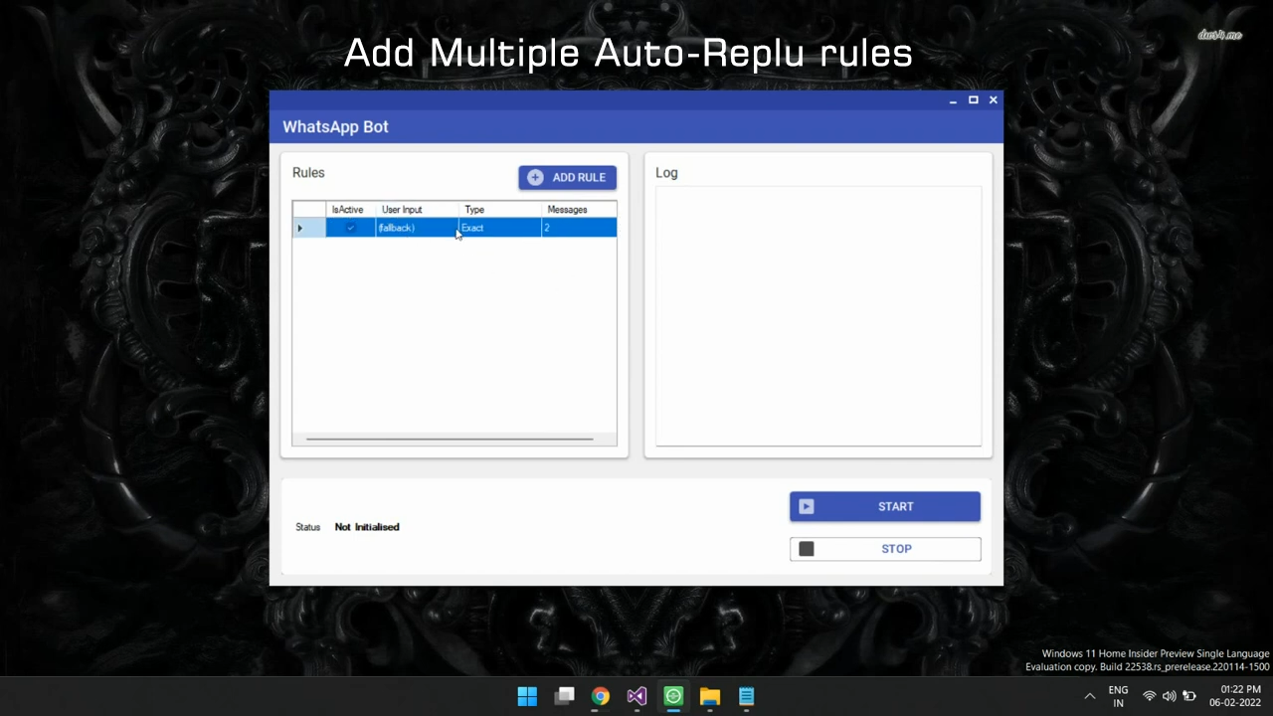Sort rules by the Type column header
This screenshot has width=1273, height=716.
(x=474, y=210)
